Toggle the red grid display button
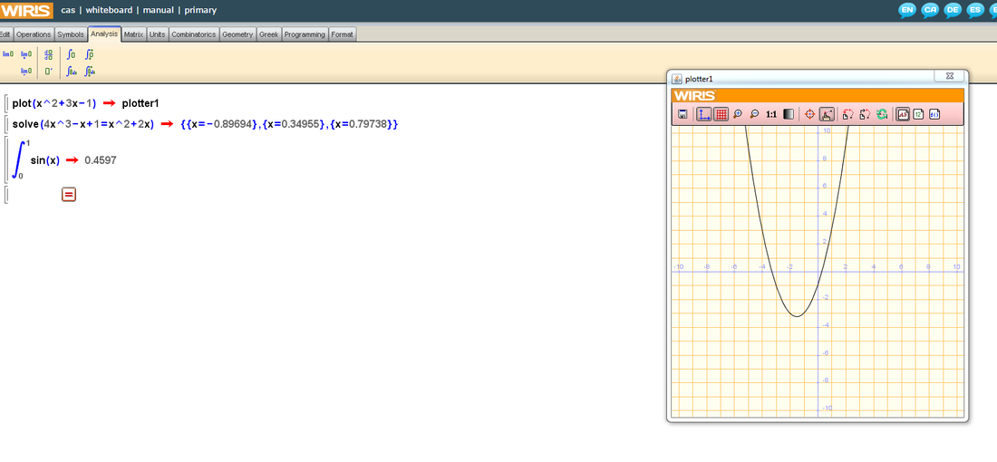 click(721, 114)
